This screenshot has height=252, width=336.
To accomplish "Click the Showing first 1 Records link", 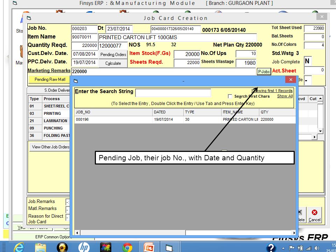I will click(272, 91).
